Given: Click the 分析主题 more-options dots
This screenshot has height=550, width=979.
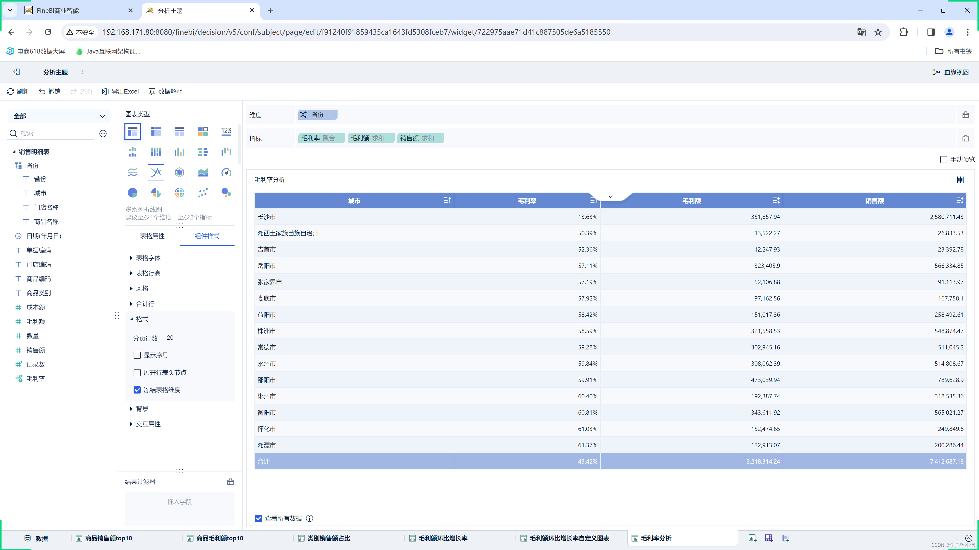Looking at the screenshot, I should [x=82, y=72].
